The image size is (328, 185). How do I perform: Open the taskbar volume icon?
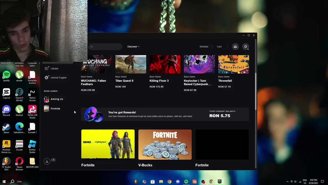click(x=295, y=182)
